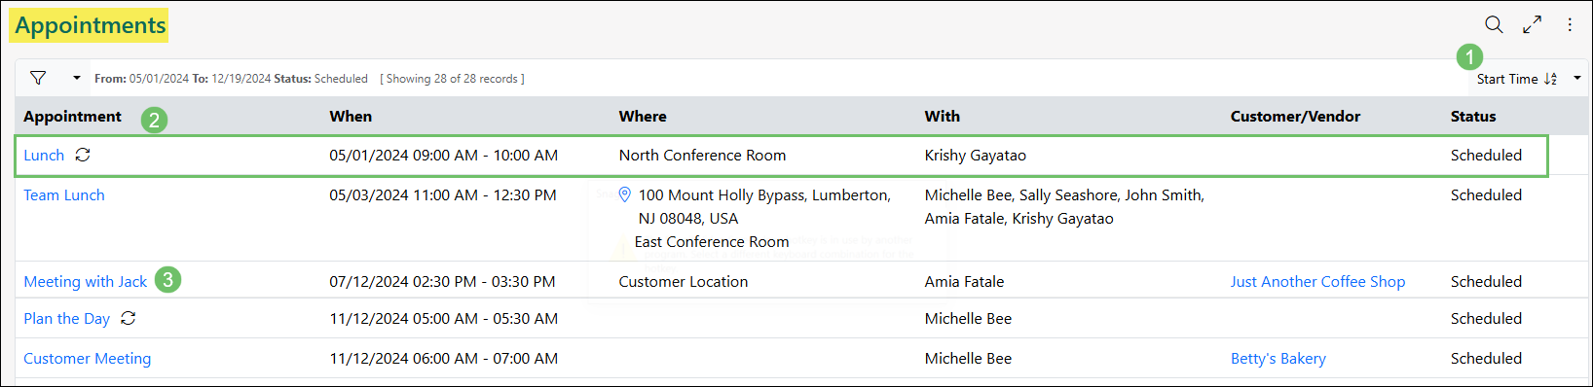This screenshot has height=387, width=1593.
Task: Click Michelle Bee in Plan the Day row
Action: pos(968,319)
